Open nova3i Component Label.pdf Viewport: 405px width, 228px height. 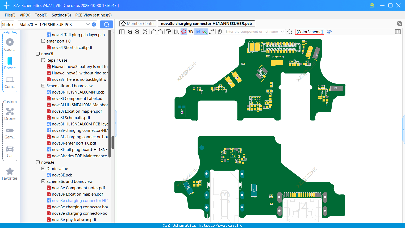pos(78,99)
